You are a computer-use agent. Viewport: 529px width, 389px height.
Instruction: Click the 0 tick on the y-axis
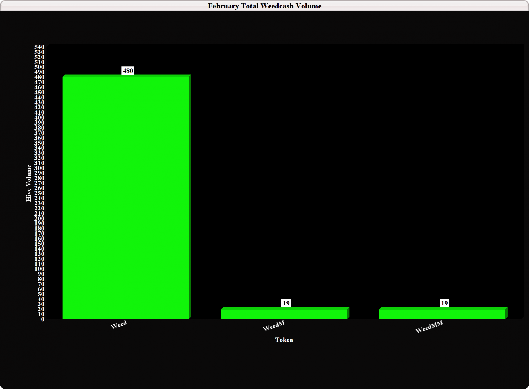pos(43,319)
